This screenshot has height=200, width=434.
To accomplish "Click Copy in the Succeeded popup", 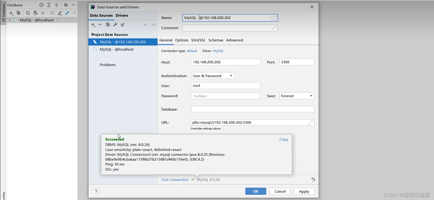I will (x=284, y=139).
